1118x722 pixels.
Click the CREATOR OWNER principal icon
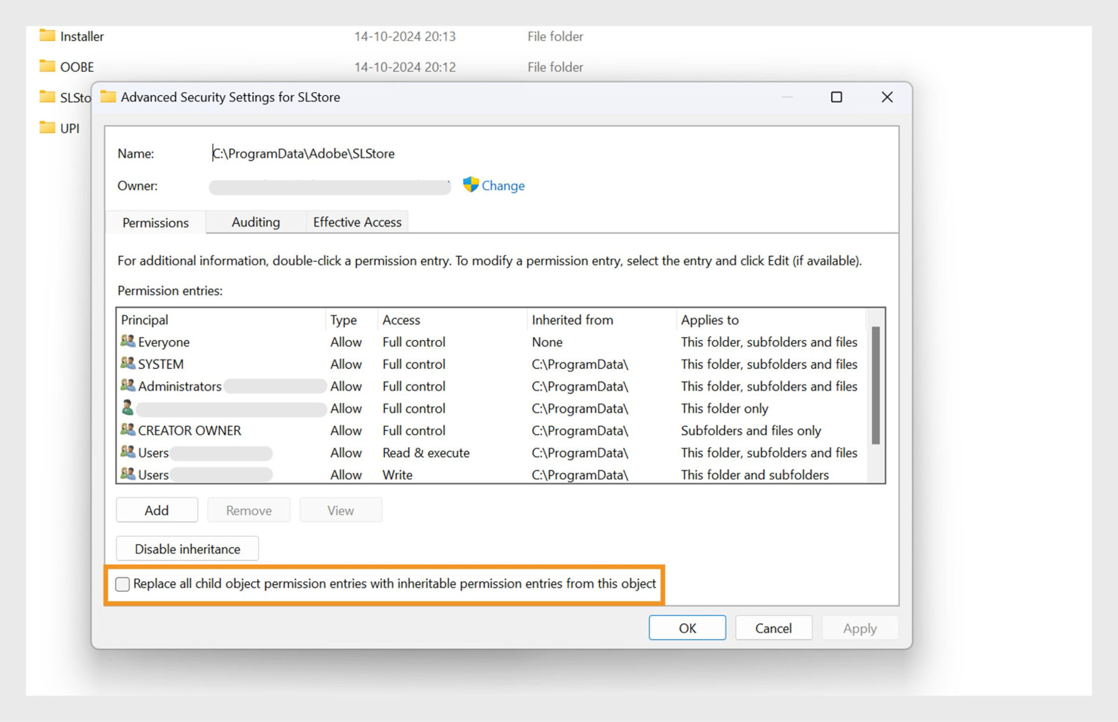click(128, 430)
